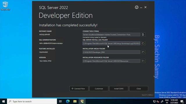Launch Microsoft Edge from the taskbar
This screenshot has width=186, height=104.
[x=68, y=101]
